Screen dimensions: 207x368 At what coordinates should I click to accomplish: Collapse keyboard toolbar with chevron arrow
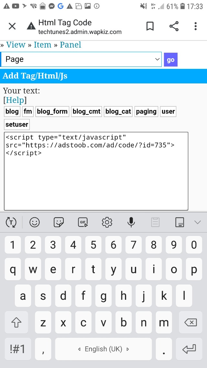[198, 222]
